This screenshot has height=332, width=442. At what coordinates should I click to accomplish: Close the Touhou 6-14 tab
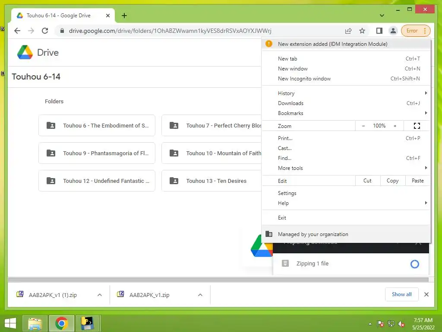(x=107, y=16)
